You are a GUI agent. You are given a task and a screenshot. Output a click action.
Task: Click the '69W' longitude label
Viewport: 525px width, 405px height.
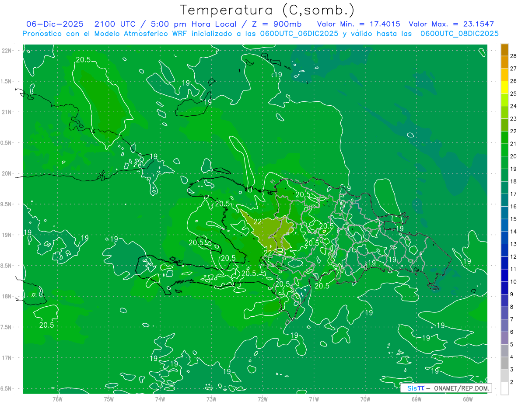pyautogui.click(x=416, y=399)
